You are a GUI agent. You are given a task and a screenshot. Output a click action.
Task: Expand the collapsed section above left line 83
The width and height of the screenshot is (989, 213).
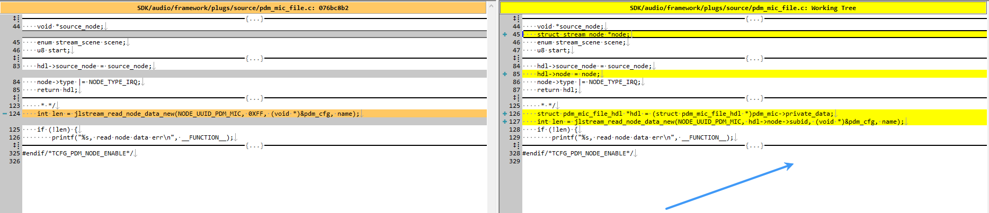coord(254,58)
